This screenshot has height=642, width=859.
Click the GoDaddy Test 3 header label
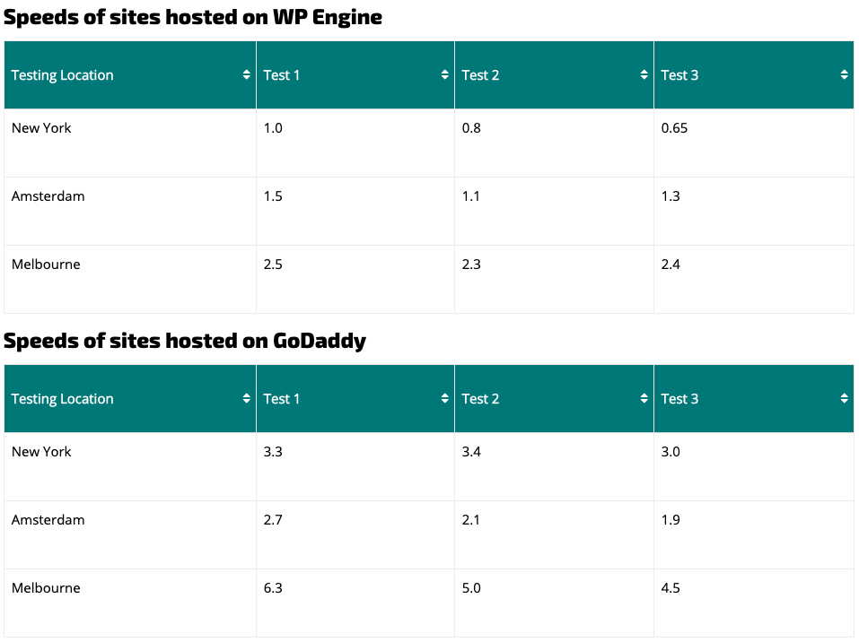tap(679, 398)
